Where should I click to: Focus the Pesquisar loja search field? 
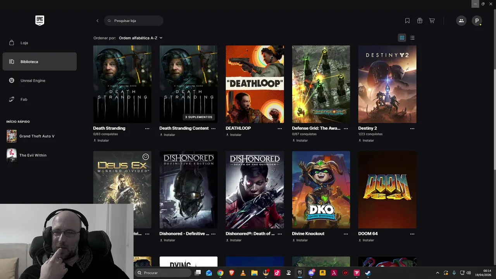coord(134,21)
